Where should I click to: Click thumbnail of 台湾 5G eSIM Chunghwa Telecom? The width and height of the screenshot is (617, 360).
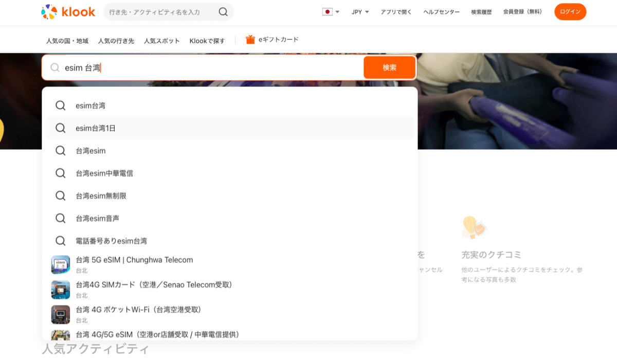click(x=60, y=265)
